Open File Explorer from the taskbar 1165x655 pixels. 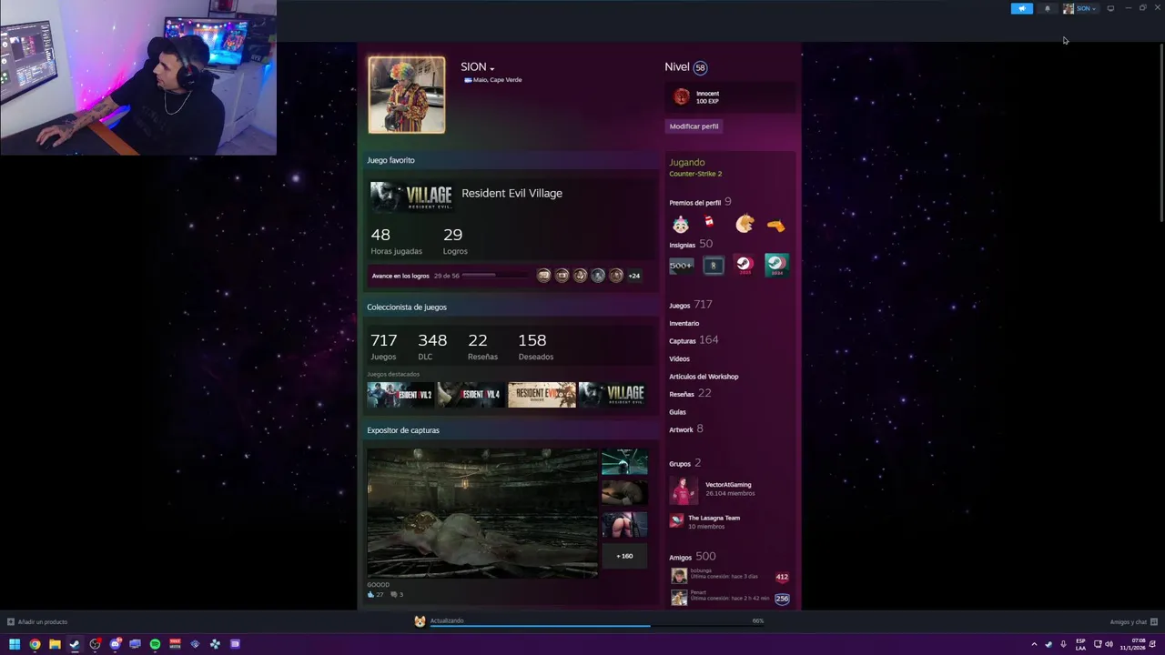coord(55,644)
